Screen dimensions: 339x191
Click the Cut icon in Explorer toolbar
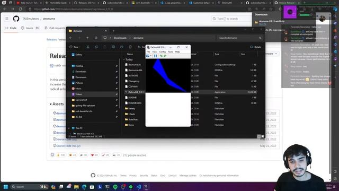click(x=88, y=47)
